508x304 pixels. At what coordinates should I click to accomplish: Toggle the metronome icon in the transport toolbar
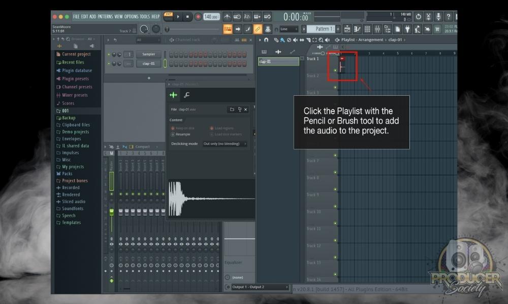[x=227, y=17]
